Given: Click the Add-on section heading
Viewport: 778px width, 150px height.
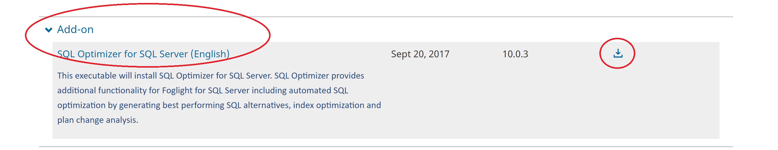Looking at the screenshot, I should pos(75,30).
